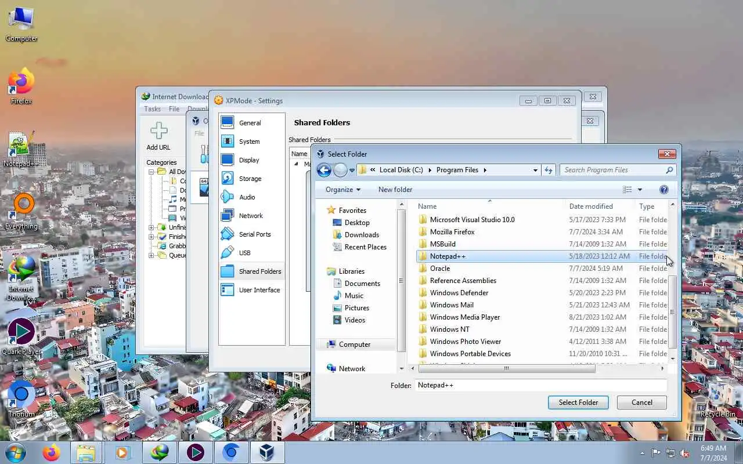Image resolution: width=743 pixels, height=464 pixels.
Task: Open the Quark Player desktop shortcut
Action: (x=21, y=336)
